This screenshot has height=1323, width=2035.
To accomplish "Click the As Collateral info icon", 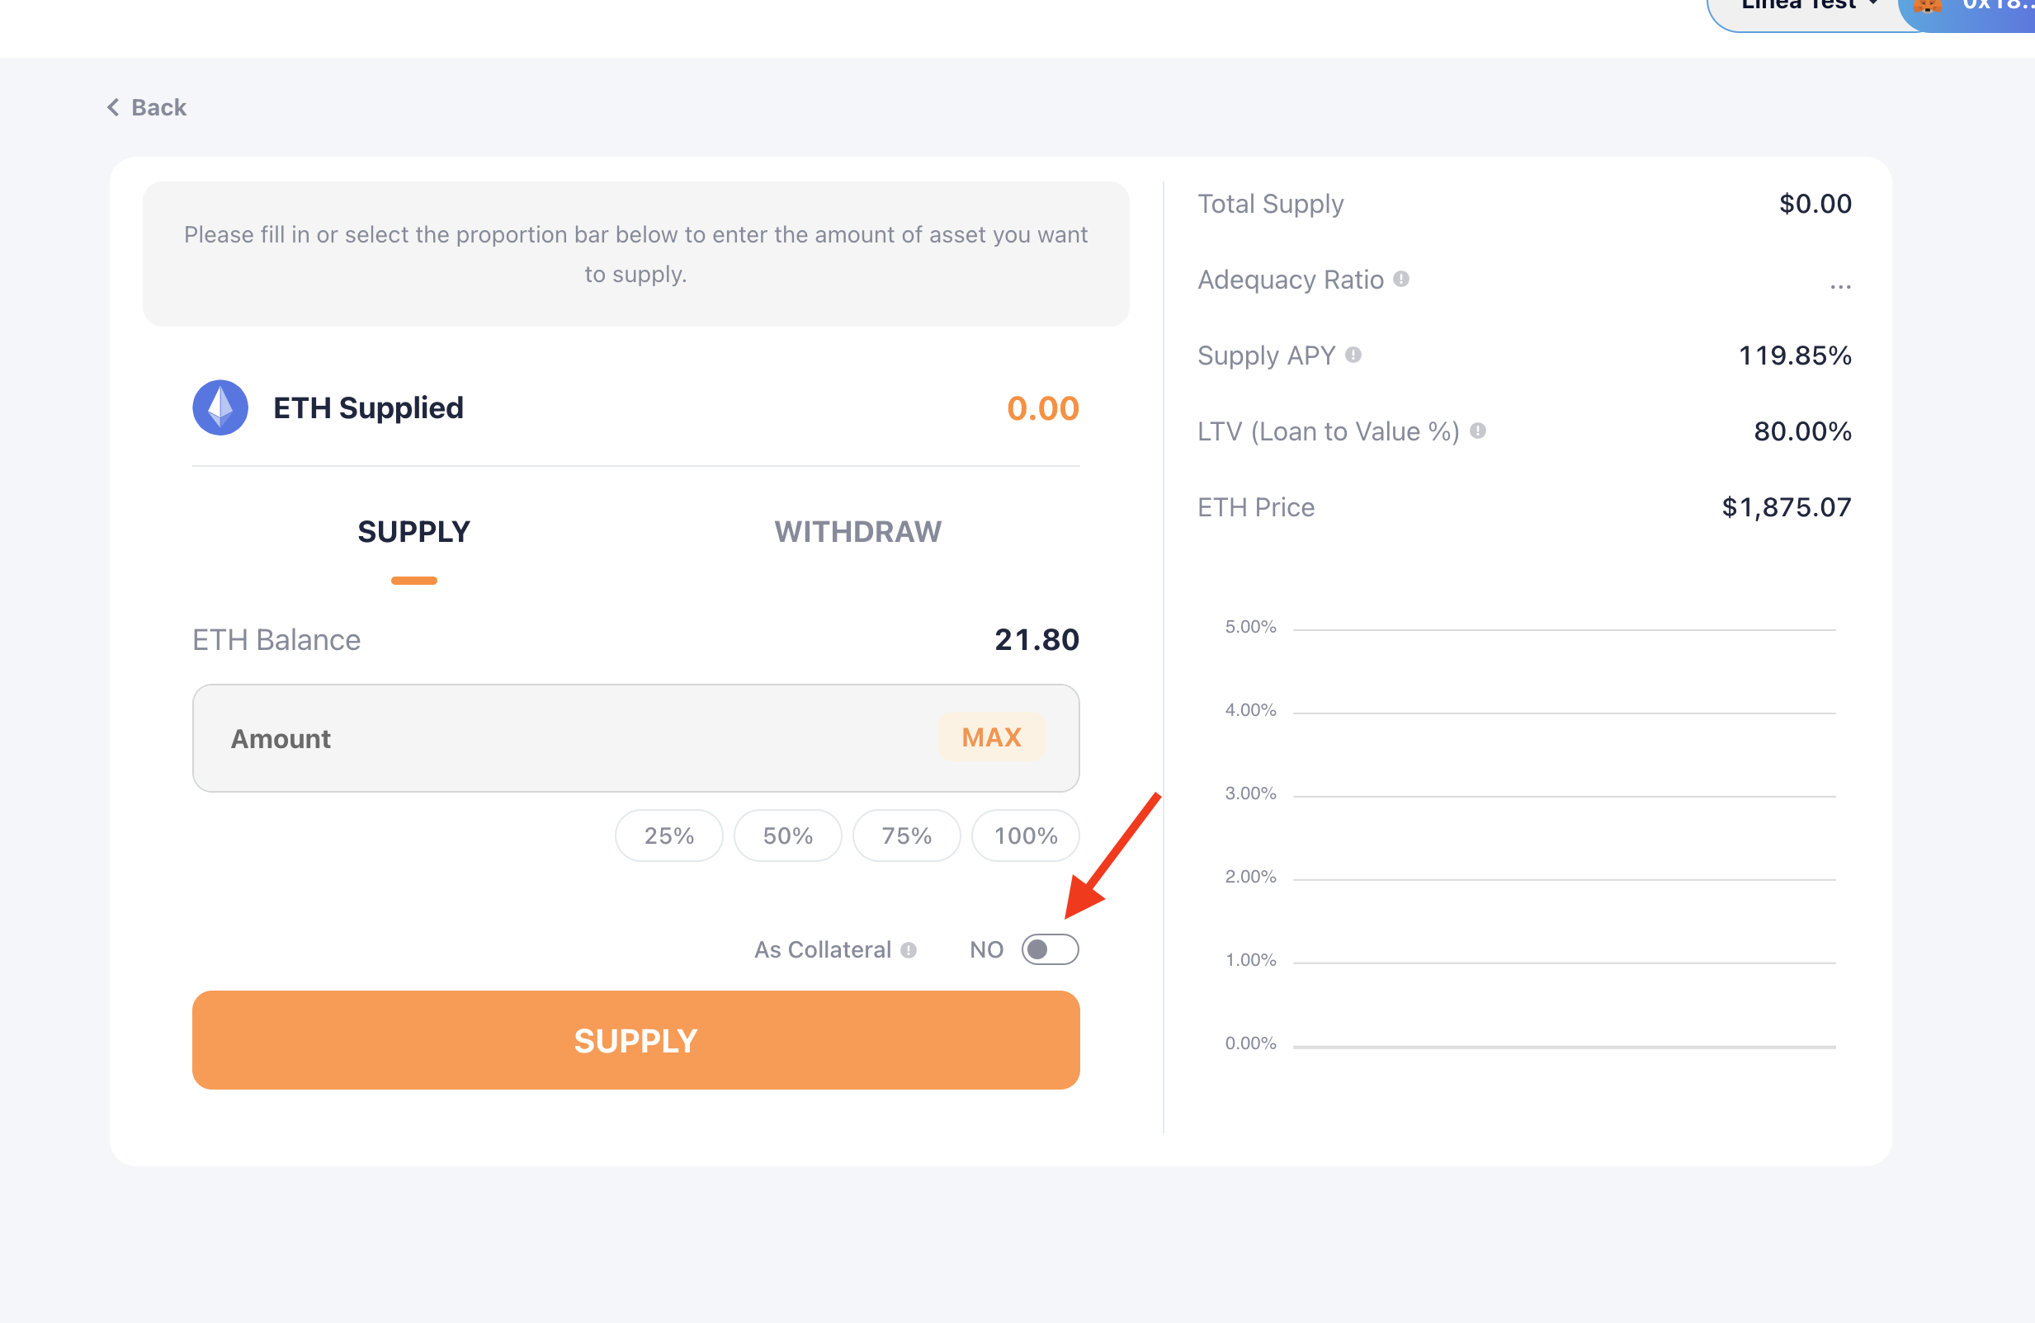I will (908, 949).
